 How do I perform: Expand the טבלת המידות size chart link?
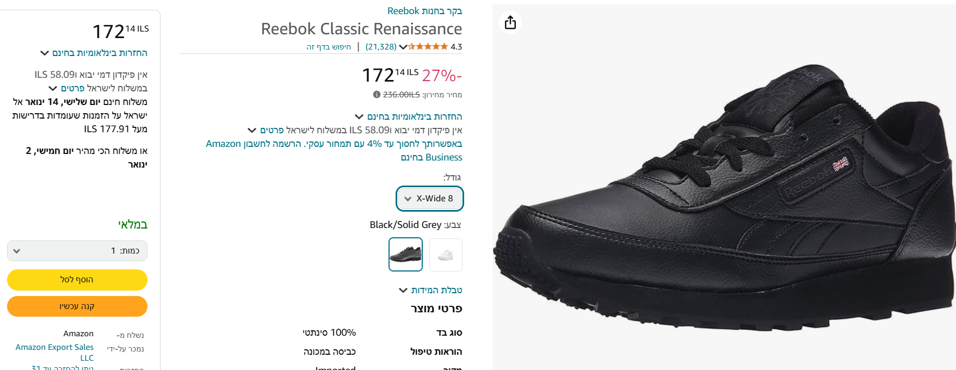(436, 290)
